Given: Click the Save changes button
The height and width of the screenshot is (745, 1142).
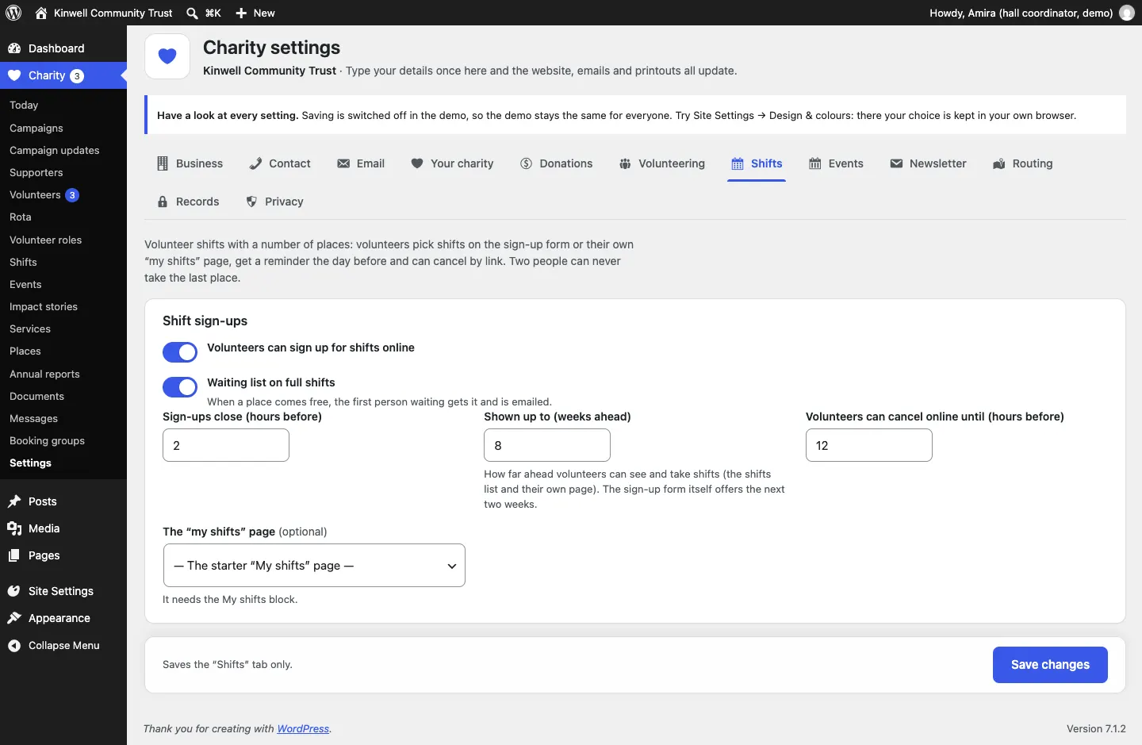Looking at the screenshot, I should point(1050,665).
